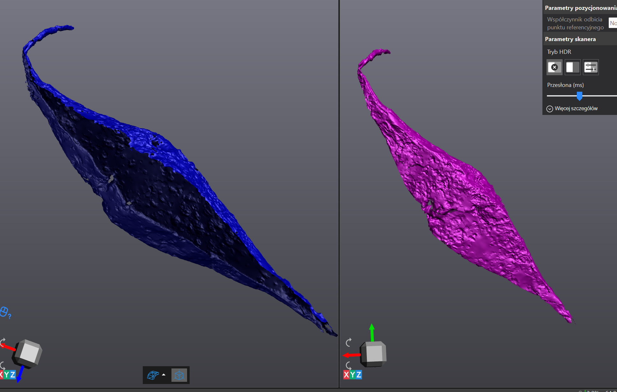Open the mouse controls help icon
The height and width of the screenshot is (392, 617).
[x=5, y=312]
